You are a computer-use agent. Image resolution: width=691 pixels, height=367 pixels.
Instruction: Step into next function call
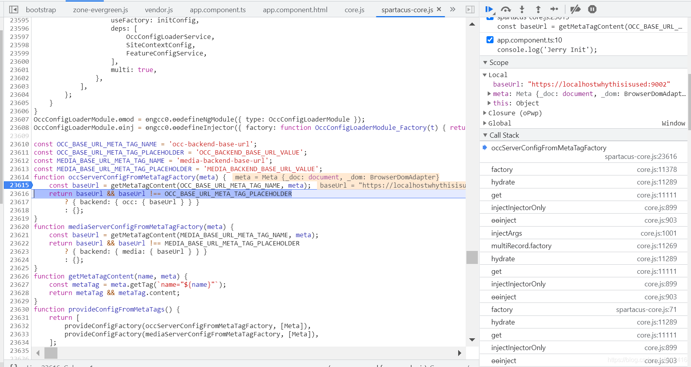tap(522, 9)
